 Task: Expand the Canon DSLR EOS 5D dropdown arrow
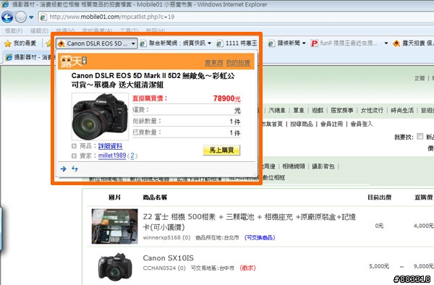pyautogui.click(x=133, y=43)
